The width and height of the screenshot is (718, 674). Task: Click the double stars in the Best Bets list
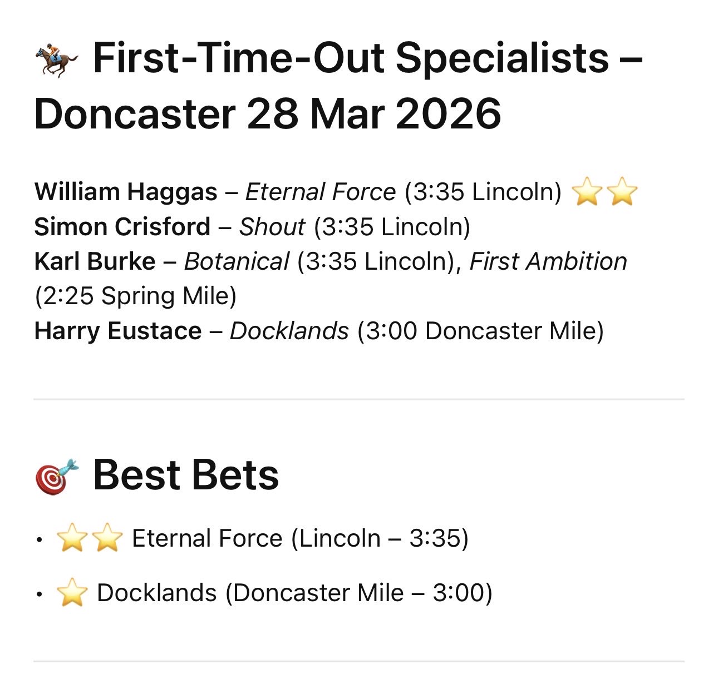[90, 539]
